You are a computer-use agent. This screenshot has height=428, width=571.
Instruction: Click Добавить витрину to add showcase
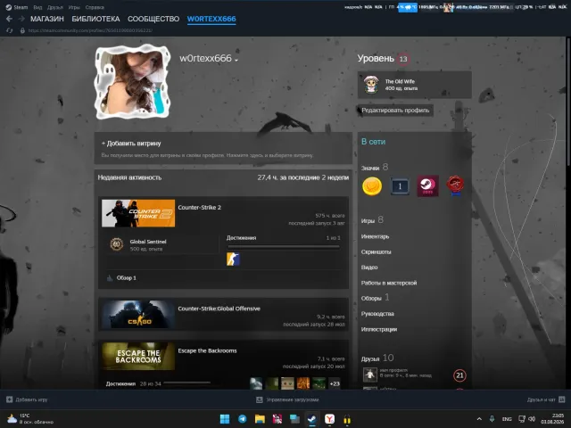[131, 144]
